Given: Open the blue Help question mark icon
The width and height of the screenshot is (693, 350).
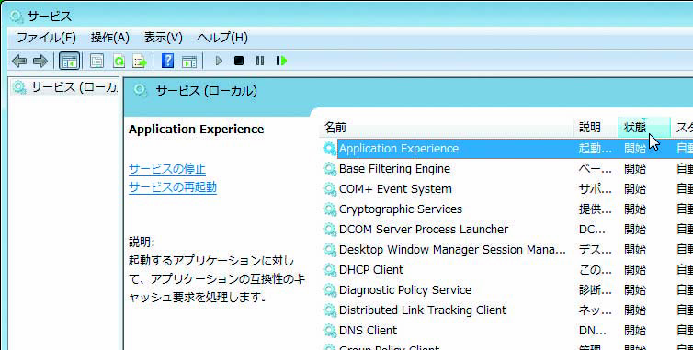Looking at the screenshot, I should pos(167,61).
